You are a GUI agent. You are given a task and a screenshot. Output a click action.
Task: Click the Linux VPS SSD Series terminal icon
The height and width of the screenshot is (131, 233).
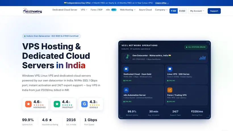coord(170,69)
